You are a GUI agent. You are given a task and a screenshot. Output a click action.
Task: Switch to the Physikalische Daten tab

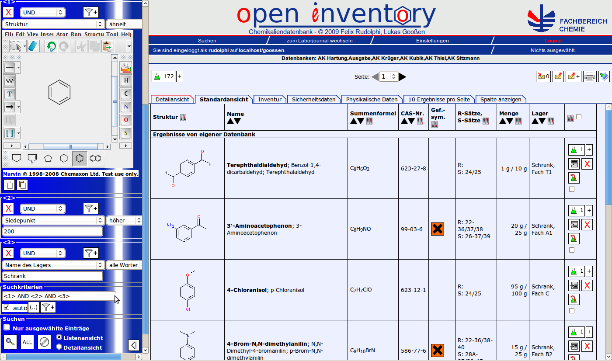point(372,99)
